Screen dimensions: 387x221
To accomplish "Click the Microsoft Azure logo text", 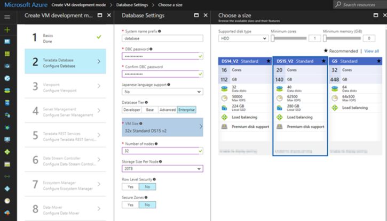I will tap(26, 5).
